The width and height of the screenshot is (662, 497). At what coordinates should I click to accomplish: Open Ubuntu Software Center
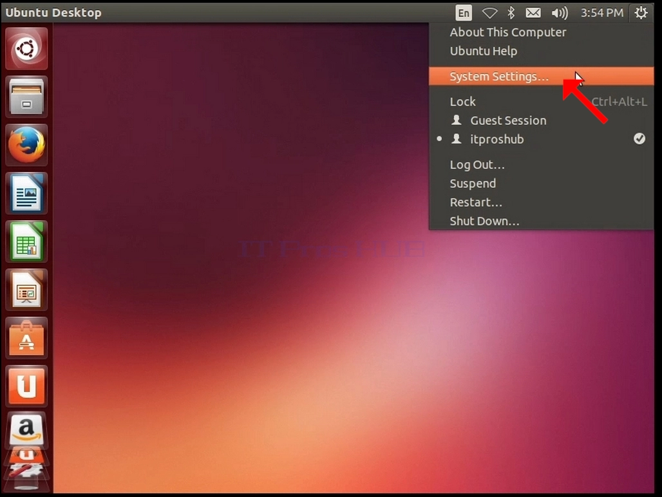26,338
